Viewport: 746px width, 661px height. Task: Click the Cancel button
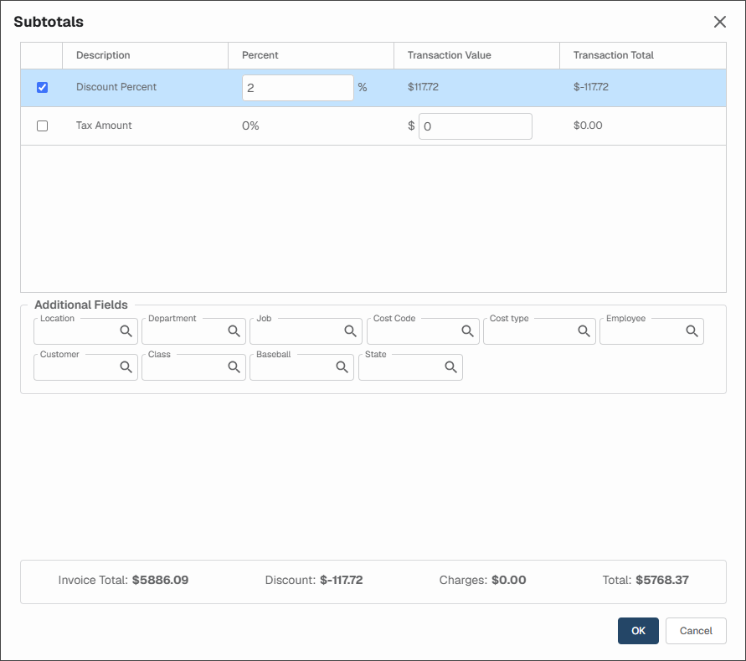point(696,631)
